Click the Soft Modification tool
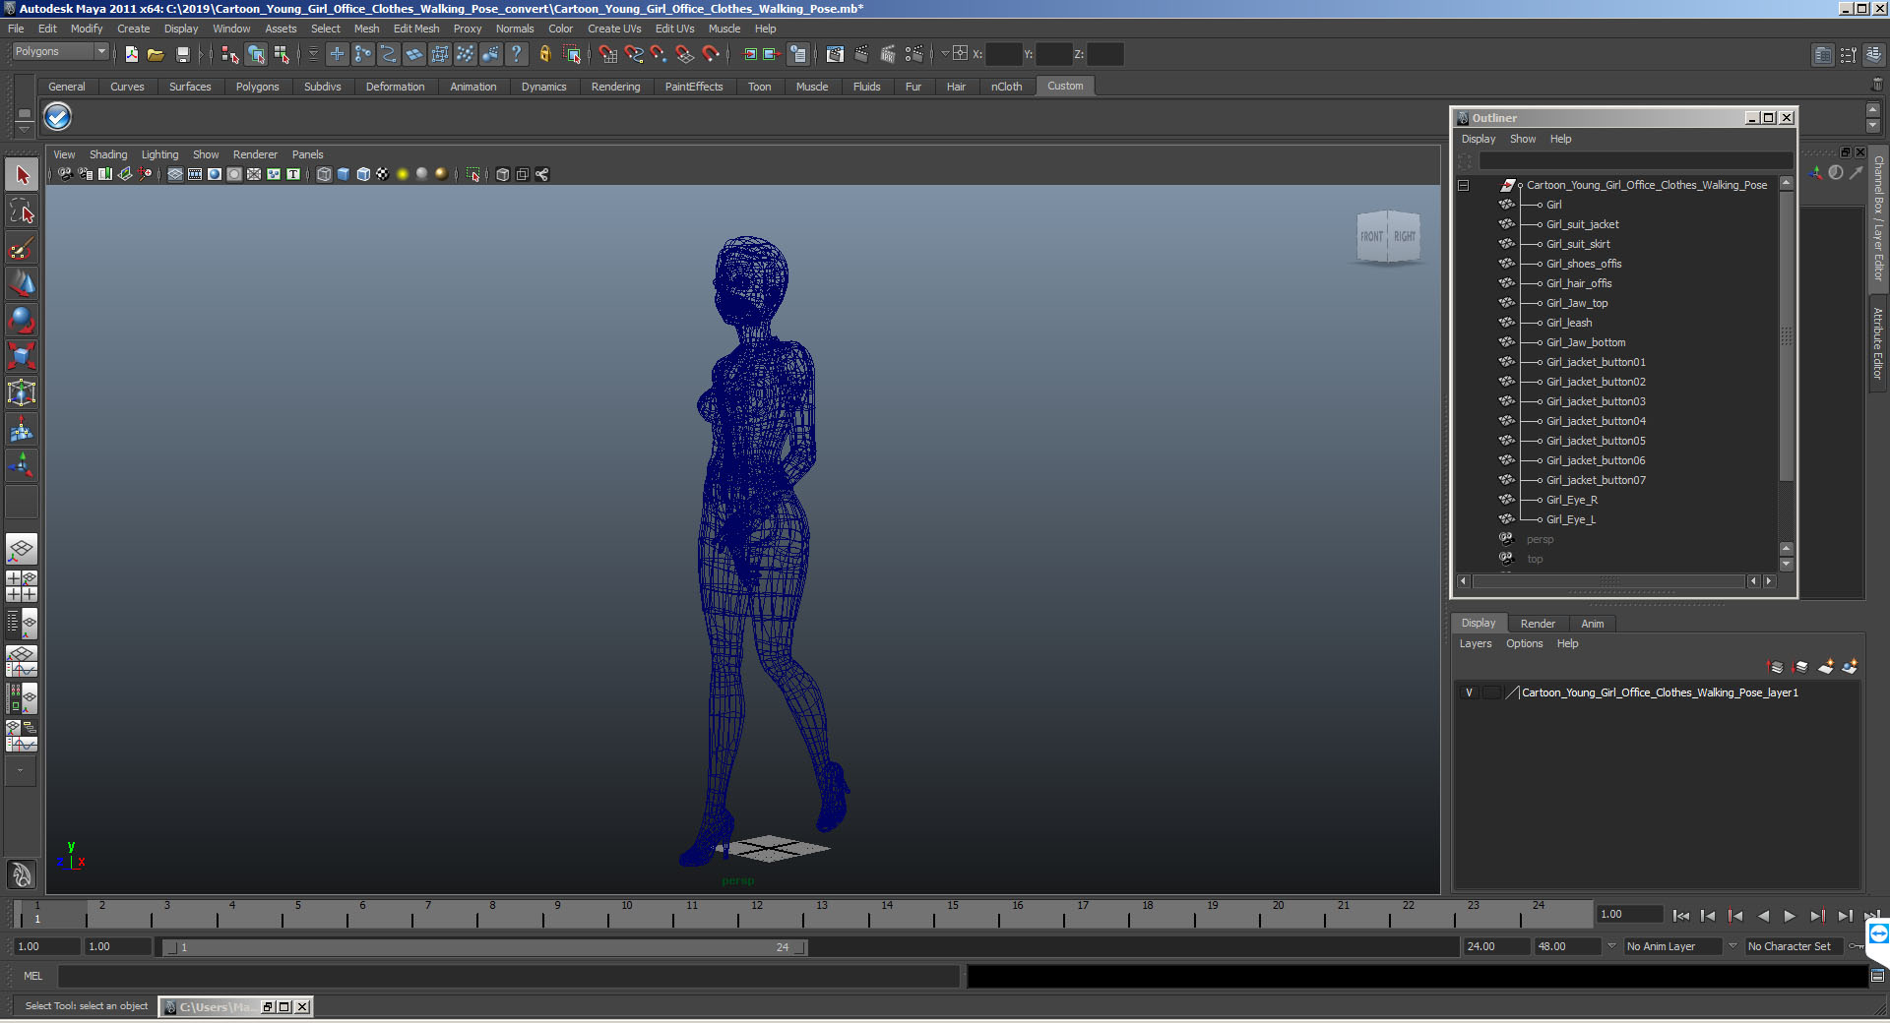Image resolution: width=1890 pixels, height=1023 pixels. [x=22, y=429]
